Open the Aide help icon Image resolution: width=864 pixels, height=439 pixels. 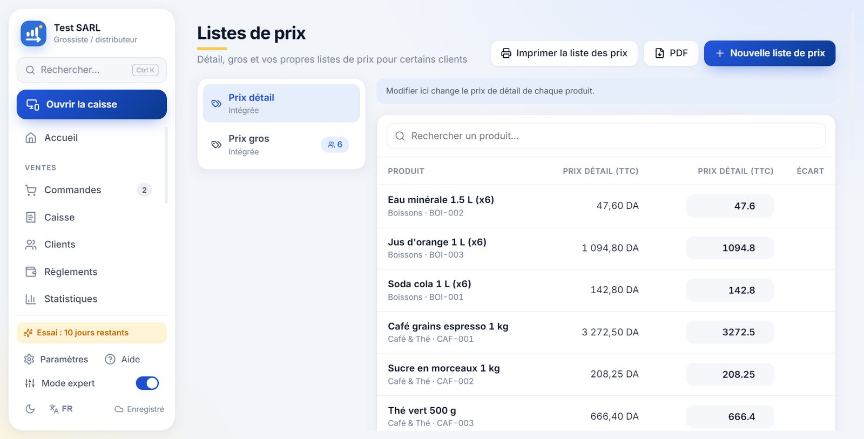tap(110, 359)
